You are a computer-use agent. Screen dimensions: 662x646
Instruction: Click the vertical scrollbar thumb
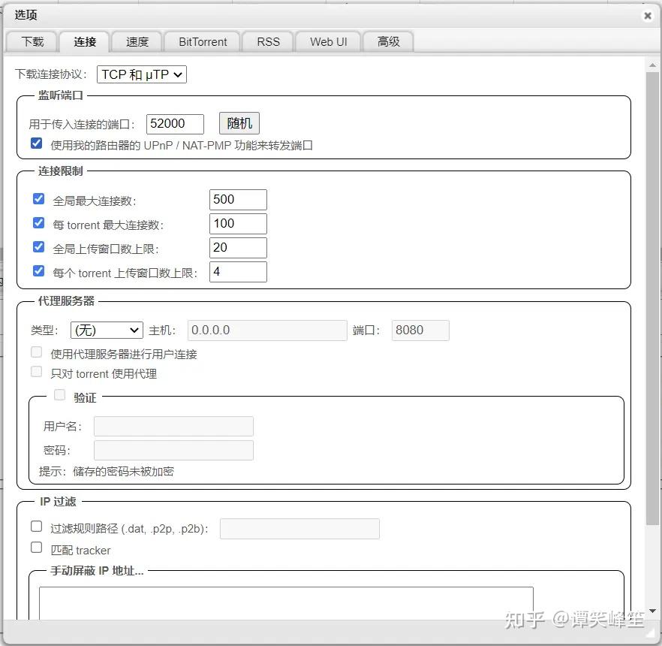(652, 298)
